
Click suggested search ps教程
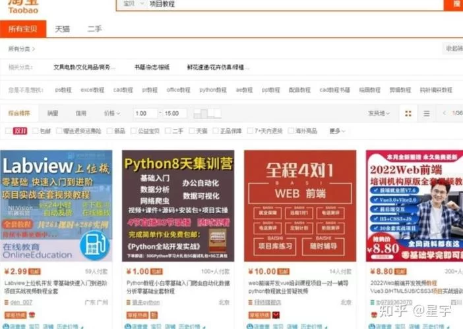[x=63, y=90]
